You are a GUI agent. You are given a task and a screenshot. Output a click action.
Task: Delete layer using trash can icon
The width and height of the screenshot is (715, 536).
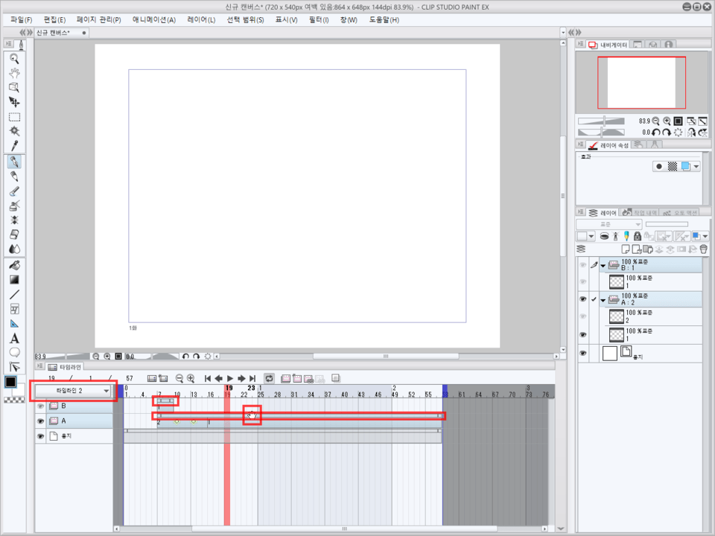pyautogui.click(x=702, y=249)
